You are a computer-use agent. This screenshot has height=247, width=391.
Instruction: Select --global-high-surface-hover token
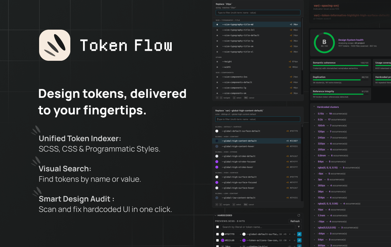[x=257, y=188]
